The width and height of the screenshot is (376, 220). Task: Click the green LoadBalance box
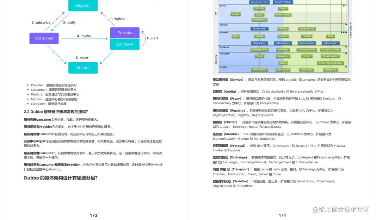pos(259,20)
